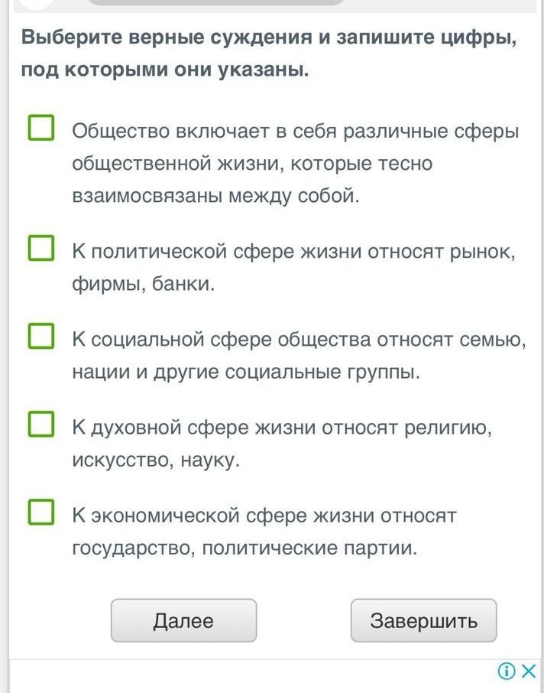Open the ad info icon
The image size is (544, 693).
506,672
